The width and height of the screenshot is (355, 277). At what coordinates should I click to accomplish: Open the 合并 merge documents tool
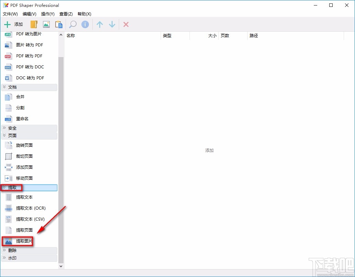20,97
